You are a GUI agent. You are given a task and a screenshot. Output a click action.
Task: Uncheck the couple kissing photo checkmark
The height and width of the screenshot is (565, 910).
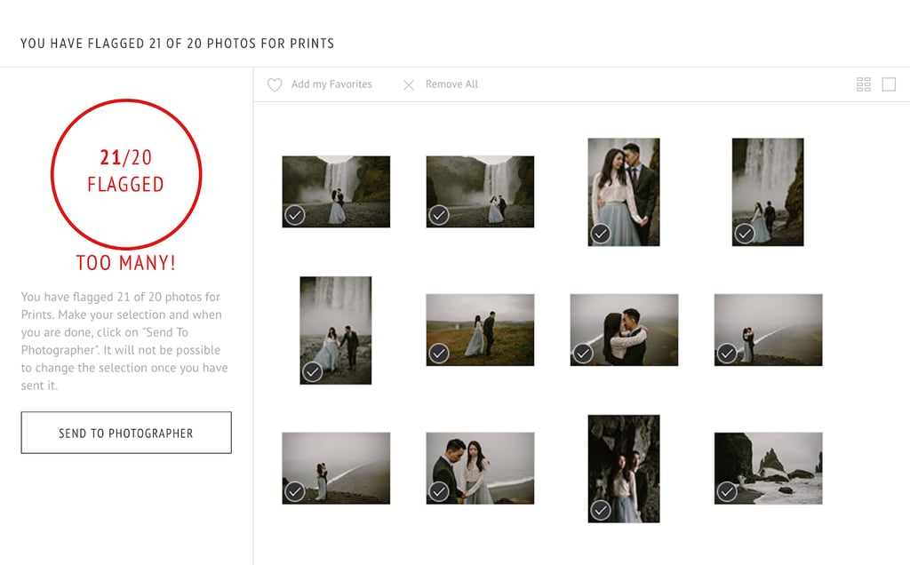583,354
